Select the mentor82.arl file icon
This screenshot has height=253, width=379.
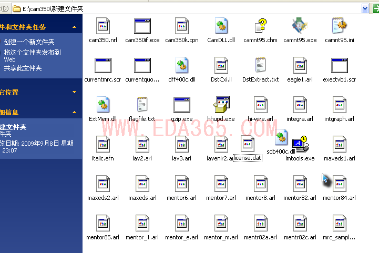[x=300, y=184]
